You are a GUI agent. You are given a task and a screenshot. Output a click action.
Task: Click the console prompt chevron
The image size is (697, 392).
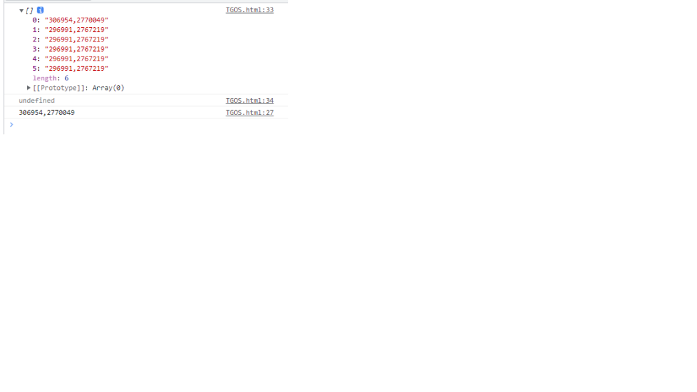pos(12,125)
